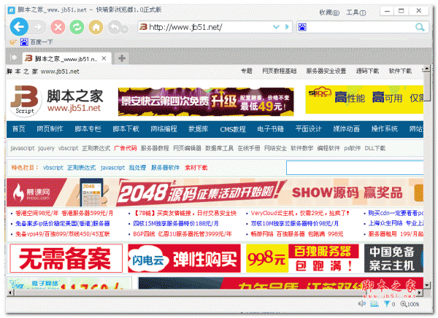Click the 软件下载 top link
The image size is (438, 318).
400,71
